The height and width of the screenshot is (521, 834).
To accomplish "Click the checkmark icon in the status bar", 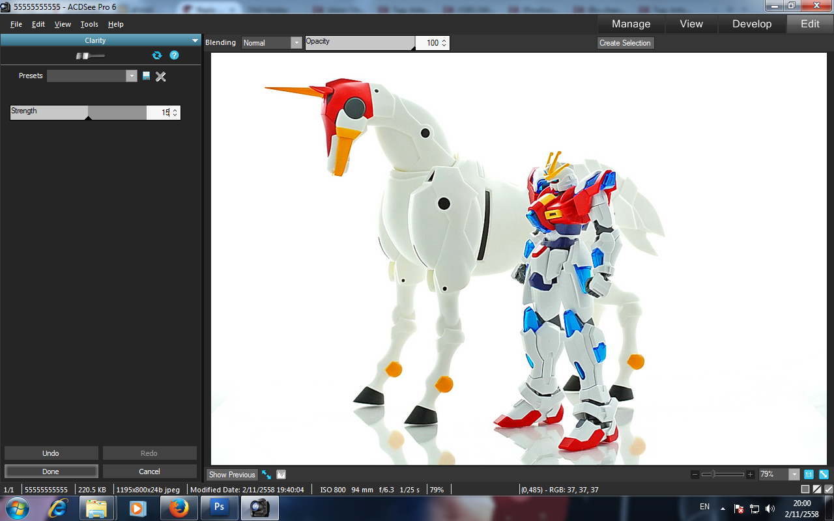I will click(x=828, y=489).
